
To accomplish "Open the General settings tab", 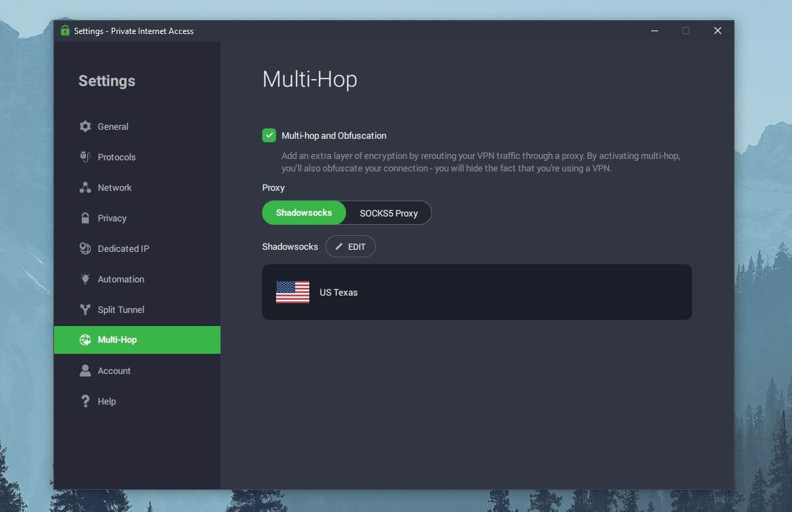I will (137, 126).
